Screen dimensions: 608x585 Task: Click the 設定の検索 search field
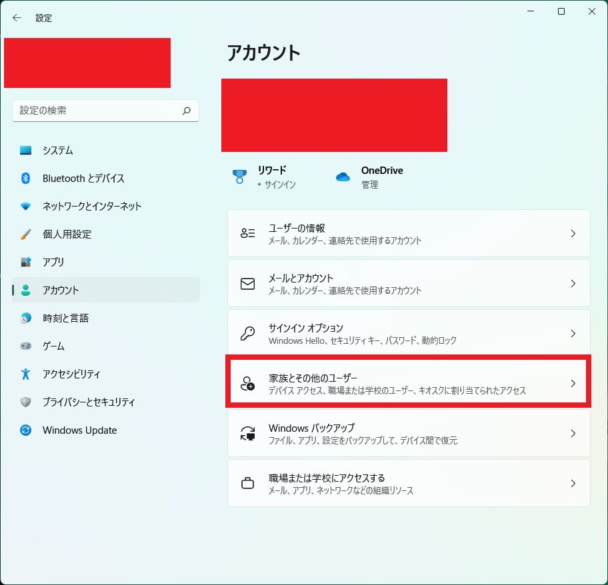tap(105, 111)
